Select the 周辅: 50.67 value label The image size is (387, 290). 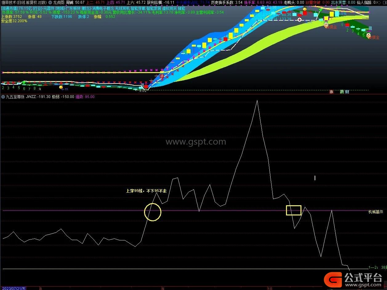[75, 2]
